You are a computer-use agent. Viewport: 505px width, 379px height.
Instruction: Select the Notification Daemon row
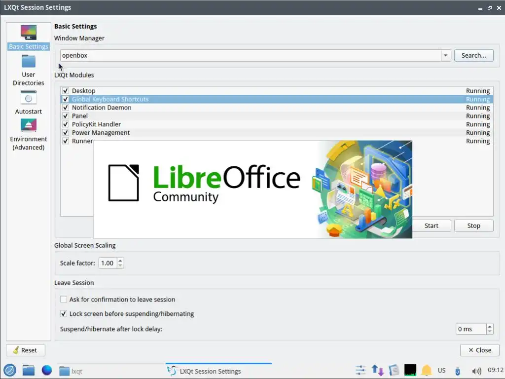[x=277, y=107]
